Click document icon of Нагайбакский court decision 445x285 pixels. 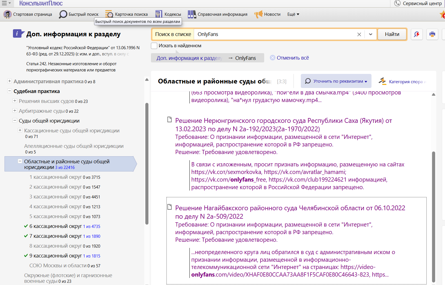tap(170, 207)
